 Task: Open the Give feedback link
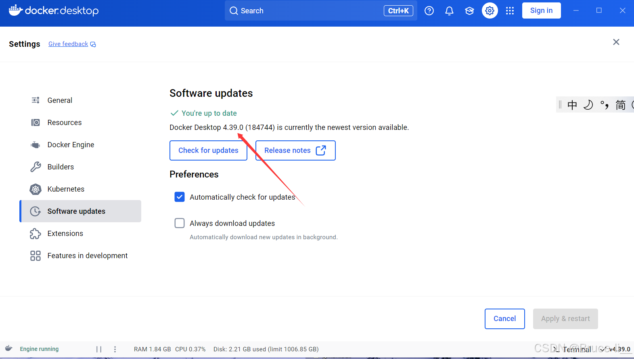coord(72,44)
